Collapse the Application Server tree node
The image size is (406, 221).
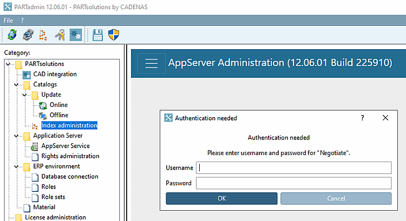[16, 136]
